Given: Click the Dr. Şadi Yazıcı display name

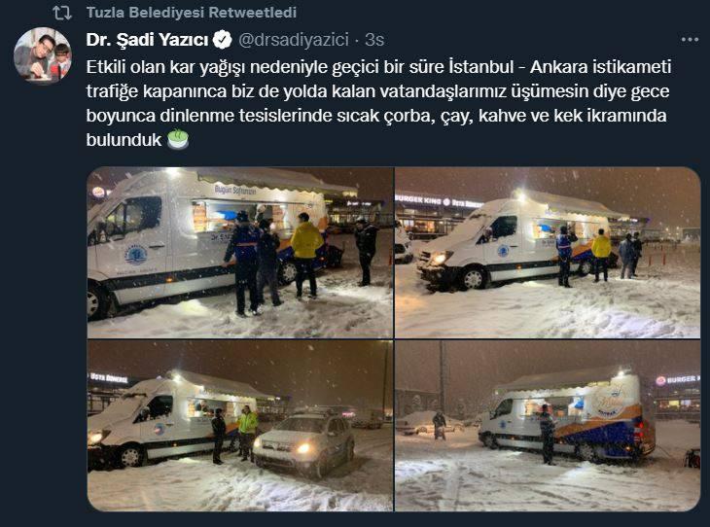Looking at the screenshot, I should [147, 40].
